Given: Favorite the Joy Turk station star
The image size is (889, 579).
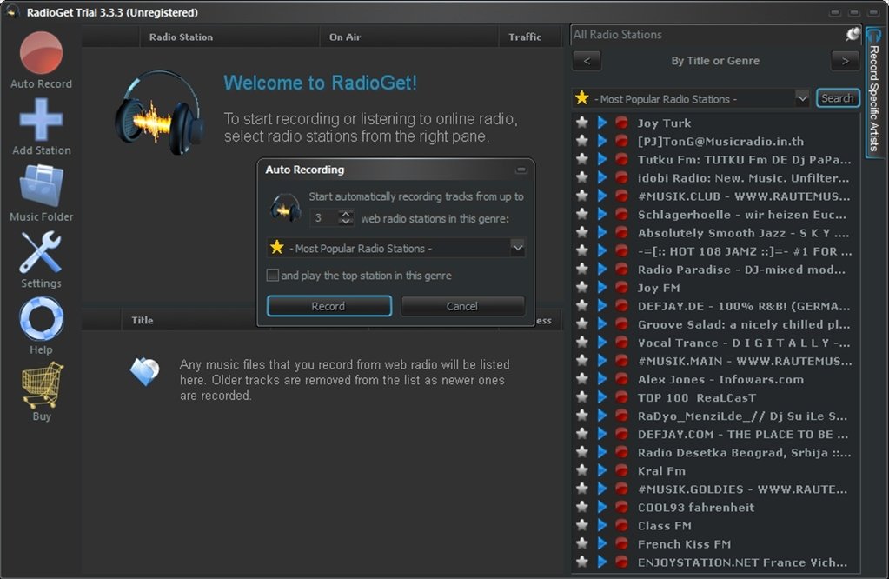Looking at the screenshot, I should pyautogui.click(x=581, y=123).
